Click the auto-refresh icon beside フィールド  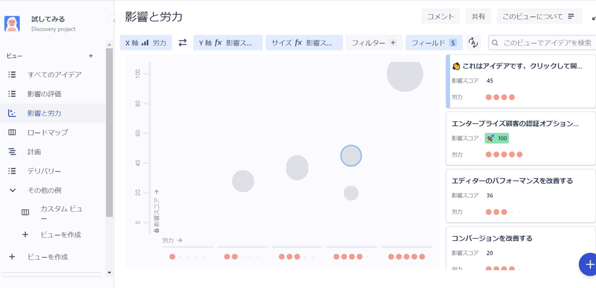pos(473,43)
